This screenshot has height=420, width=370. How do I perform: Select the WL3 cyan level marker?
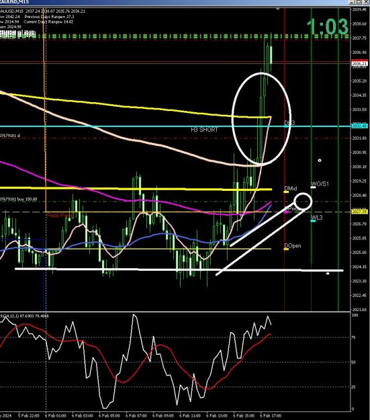(313, 221)
